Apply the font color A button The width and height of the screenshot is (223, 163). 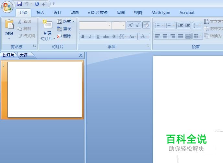[143, 36]
